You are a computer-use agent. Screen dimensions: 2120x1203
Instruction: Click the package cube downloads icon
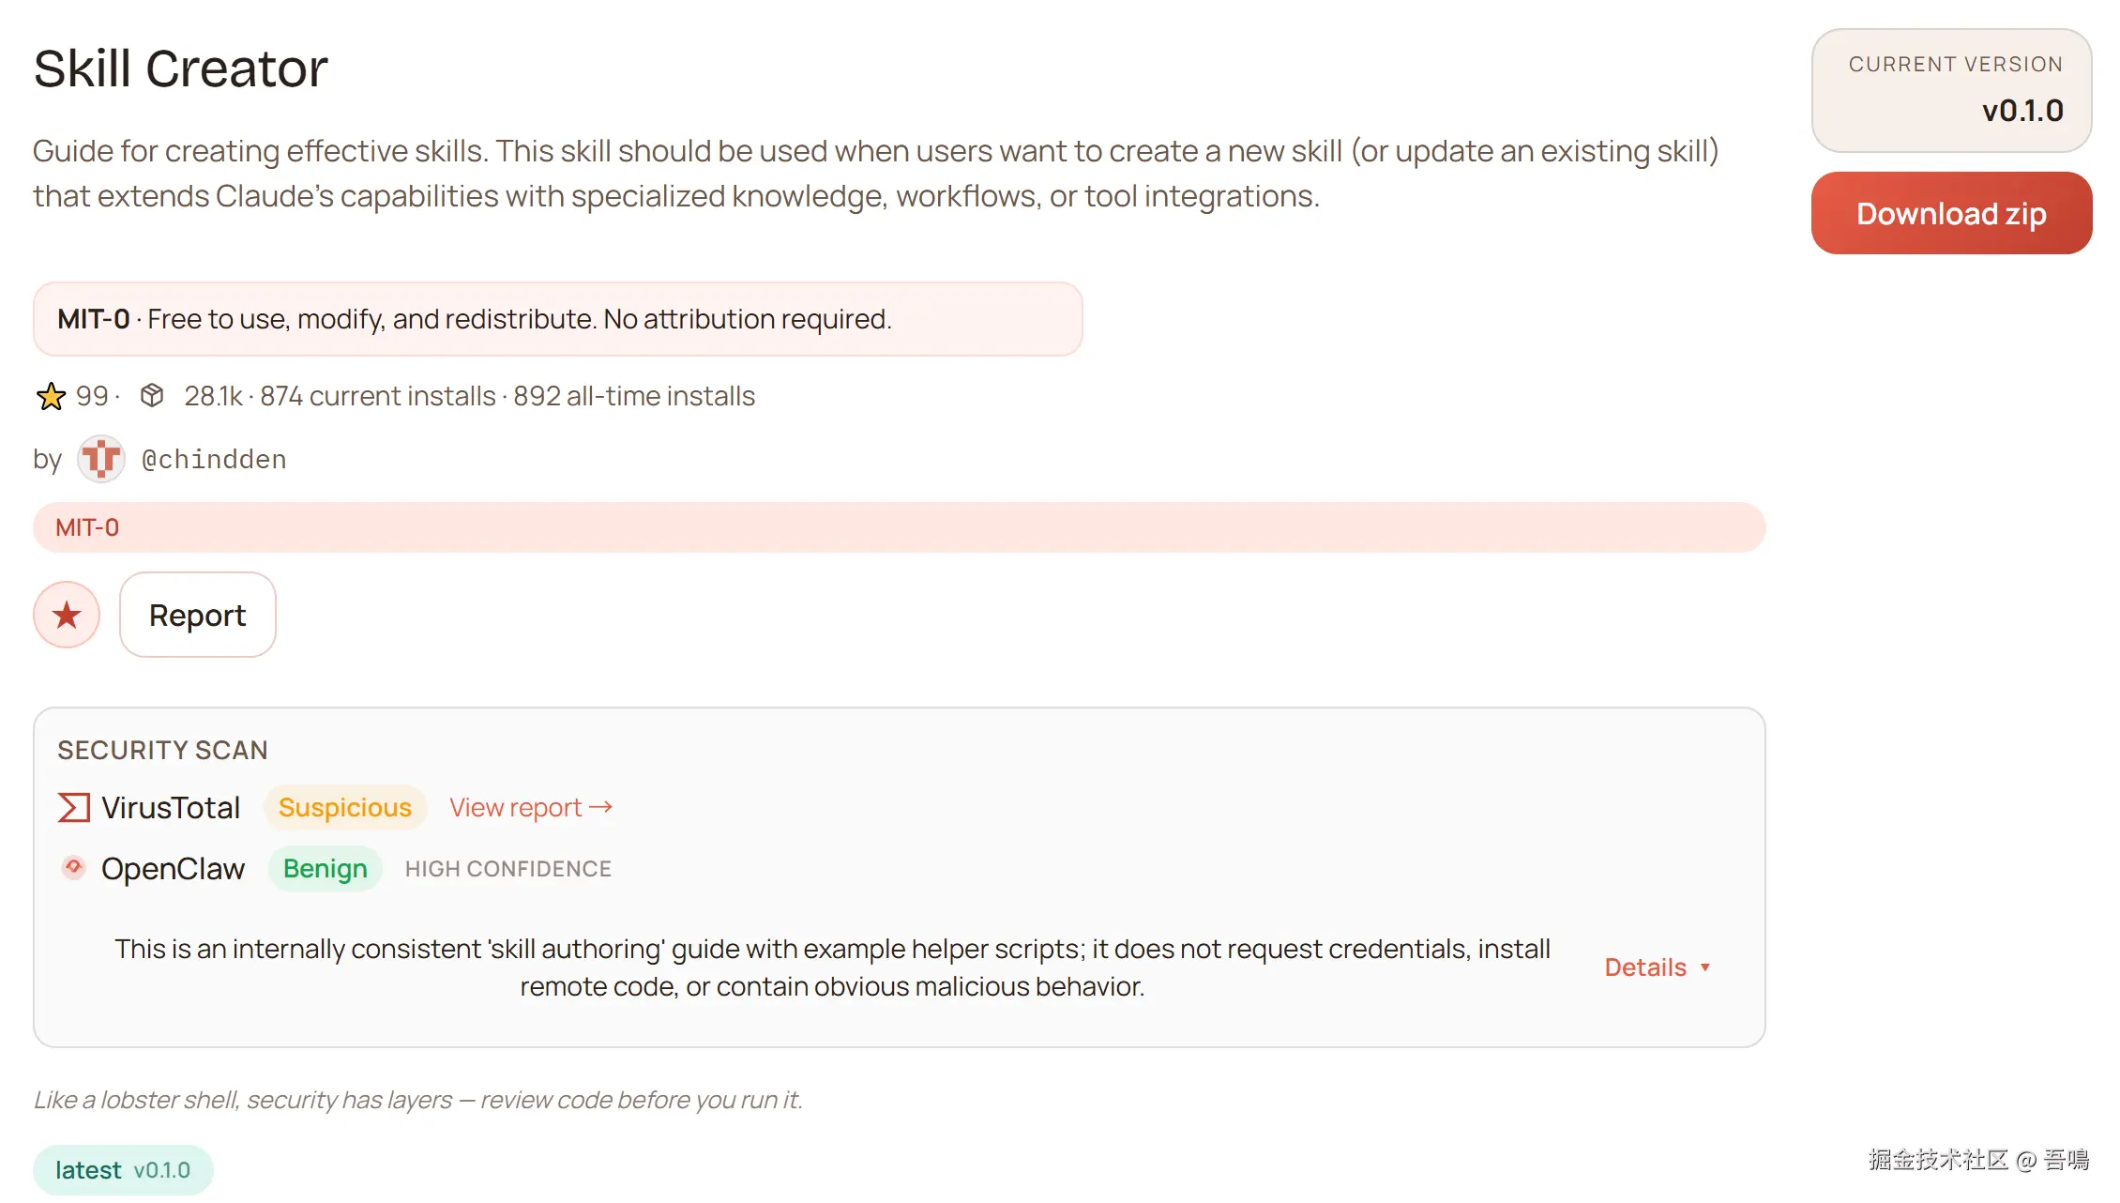point(152,396)
